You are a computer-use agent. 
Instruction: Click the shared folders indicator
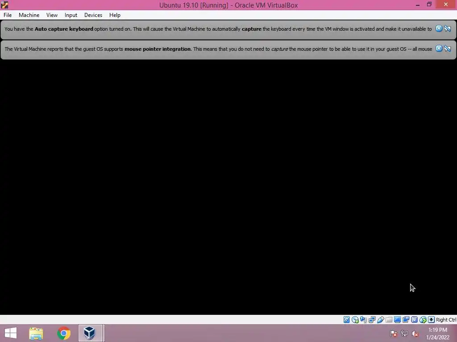point(389,320)
